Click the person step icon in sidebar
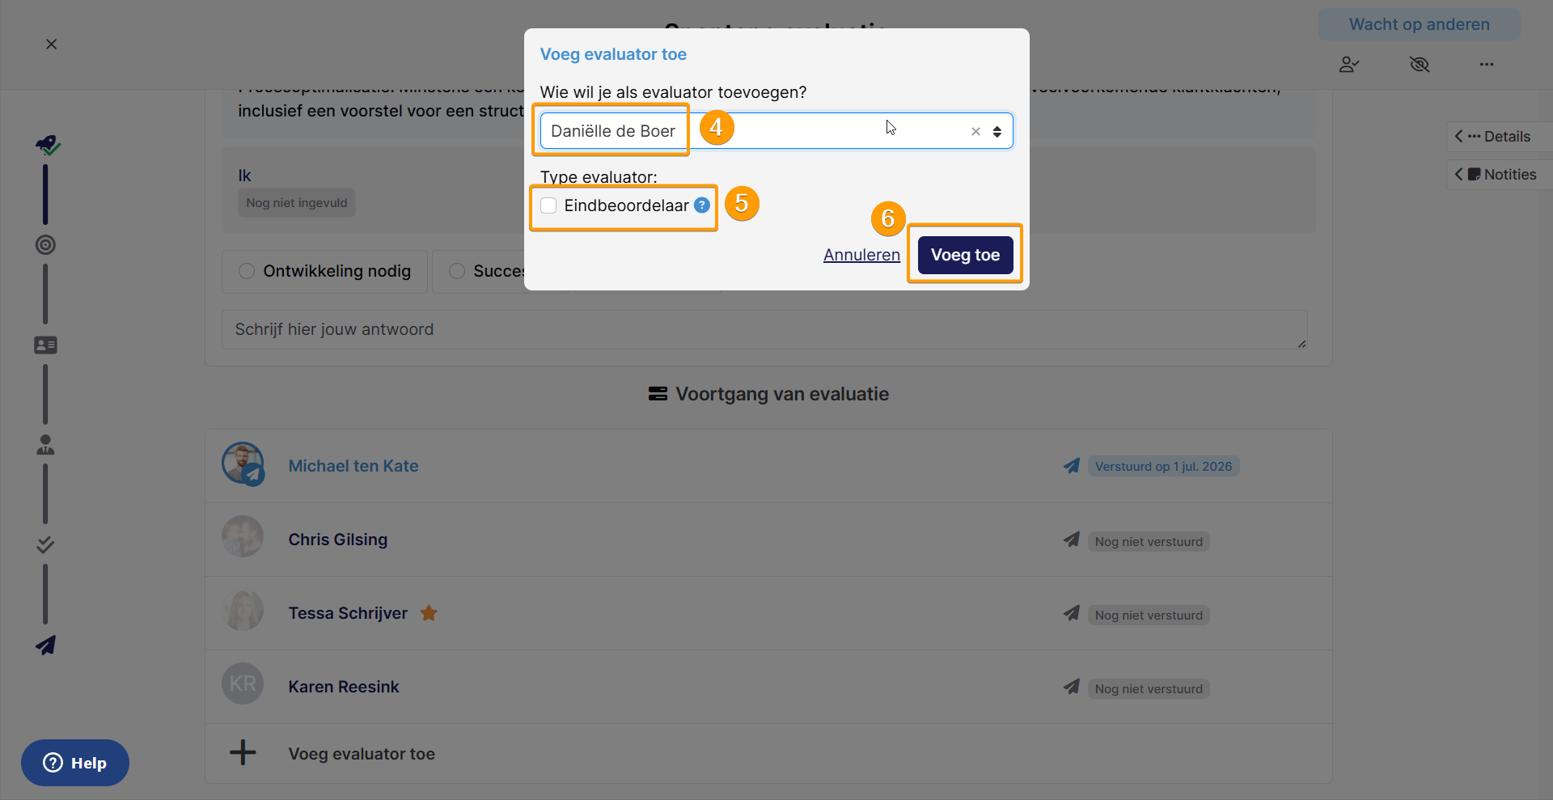The height and width of the screenshot is (800, 1553). tap(45, 445)
